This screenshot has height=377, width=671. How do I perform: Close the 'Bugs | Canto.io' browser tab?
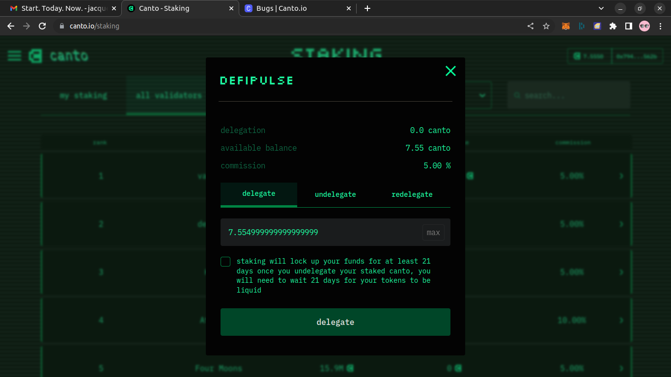pyautogui.click(x=349, y=8)
